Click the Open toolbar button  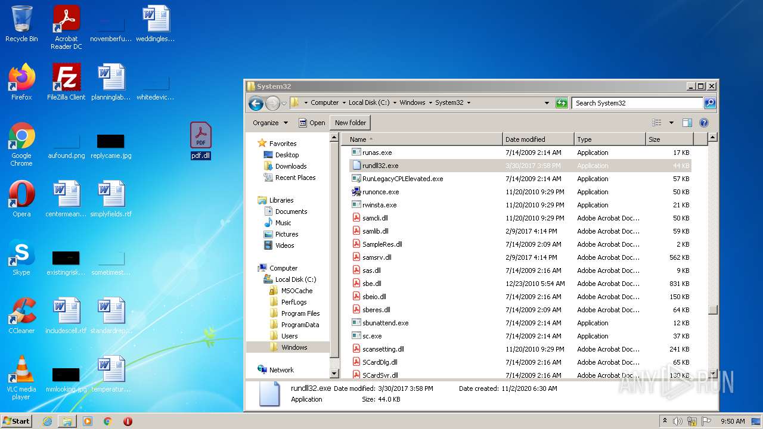312,123
